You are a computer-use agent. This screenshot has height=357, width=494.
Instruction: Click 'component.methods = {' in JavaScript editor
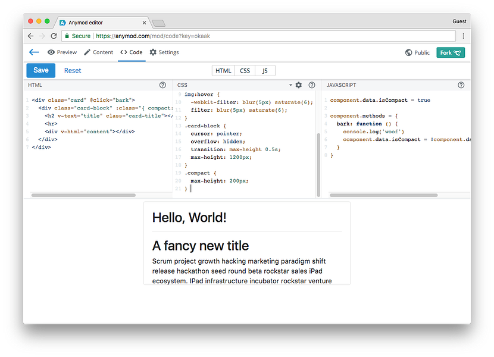click(x=364, y=116)
